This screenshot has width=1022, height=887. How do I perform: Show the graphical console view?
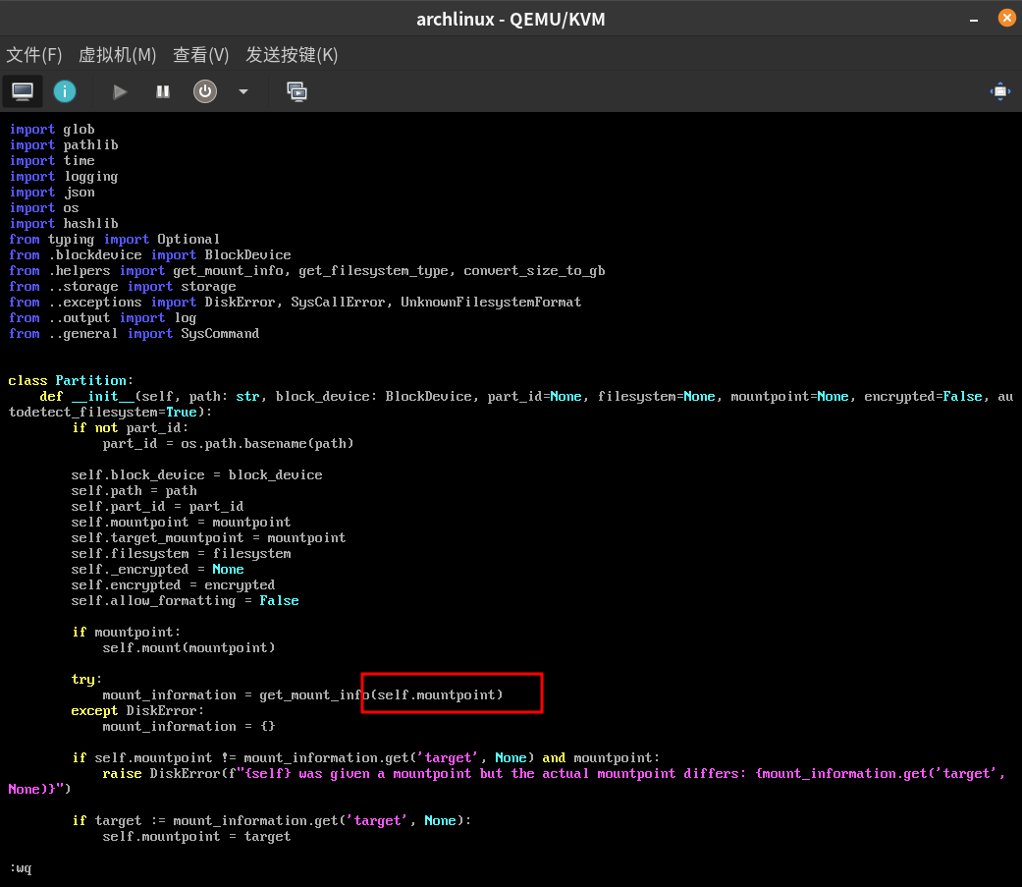[23, 91]
